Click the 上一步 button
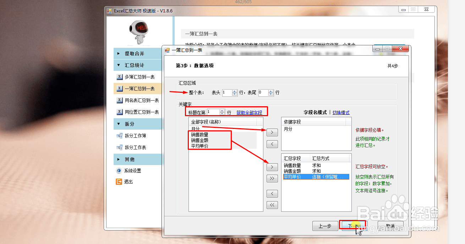This screenshot has height=244, width=465. point(325,226)
